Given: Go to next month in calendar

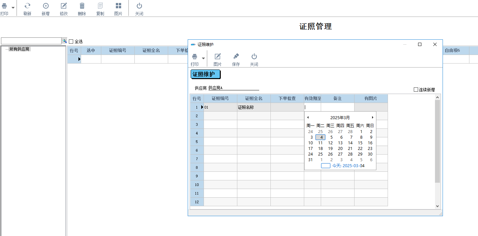Looking at the screenshot, I should click(372, 118).
